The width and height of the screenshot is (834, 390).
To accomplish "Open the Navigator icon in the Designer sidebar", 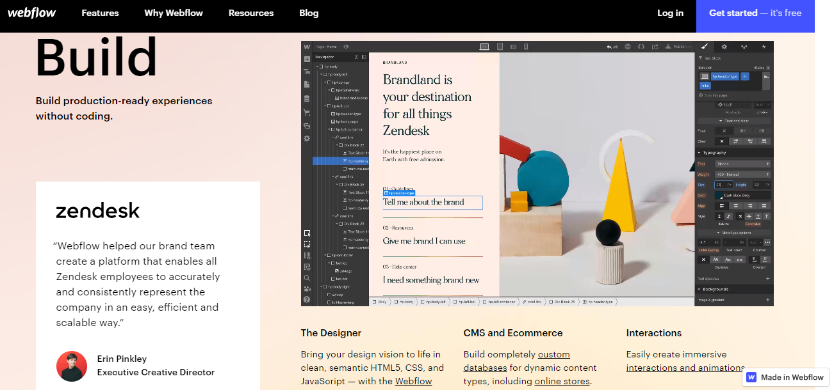I will 307,71.
